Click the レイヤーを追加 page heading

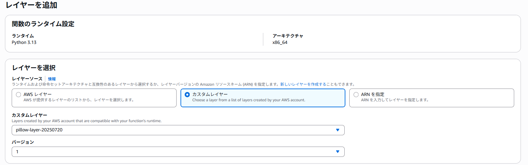(x=31, y=5)
